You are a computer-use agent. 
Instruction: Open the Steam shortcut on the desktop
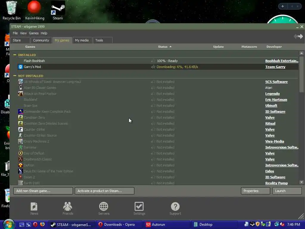pos(58,10)
